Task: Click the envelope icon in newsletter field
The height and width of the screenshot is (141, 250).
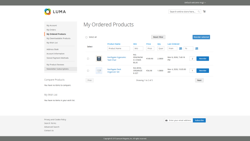Action: tap(166, 120)
